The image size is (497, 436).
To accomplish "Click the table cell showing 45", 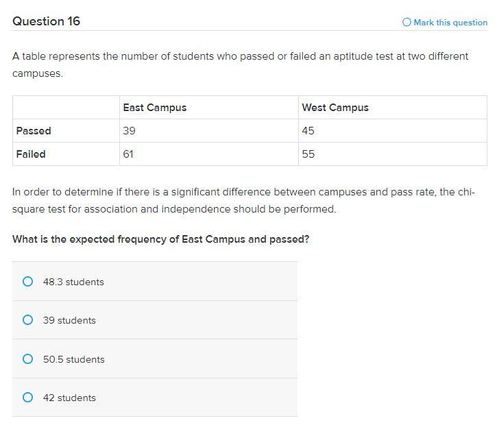I will [x=308, y=131].
